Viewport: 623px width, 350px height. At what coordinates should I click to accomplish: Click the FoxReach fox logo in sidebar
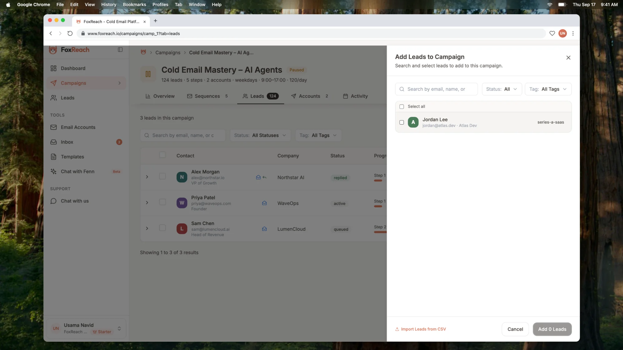click(53, 50)
